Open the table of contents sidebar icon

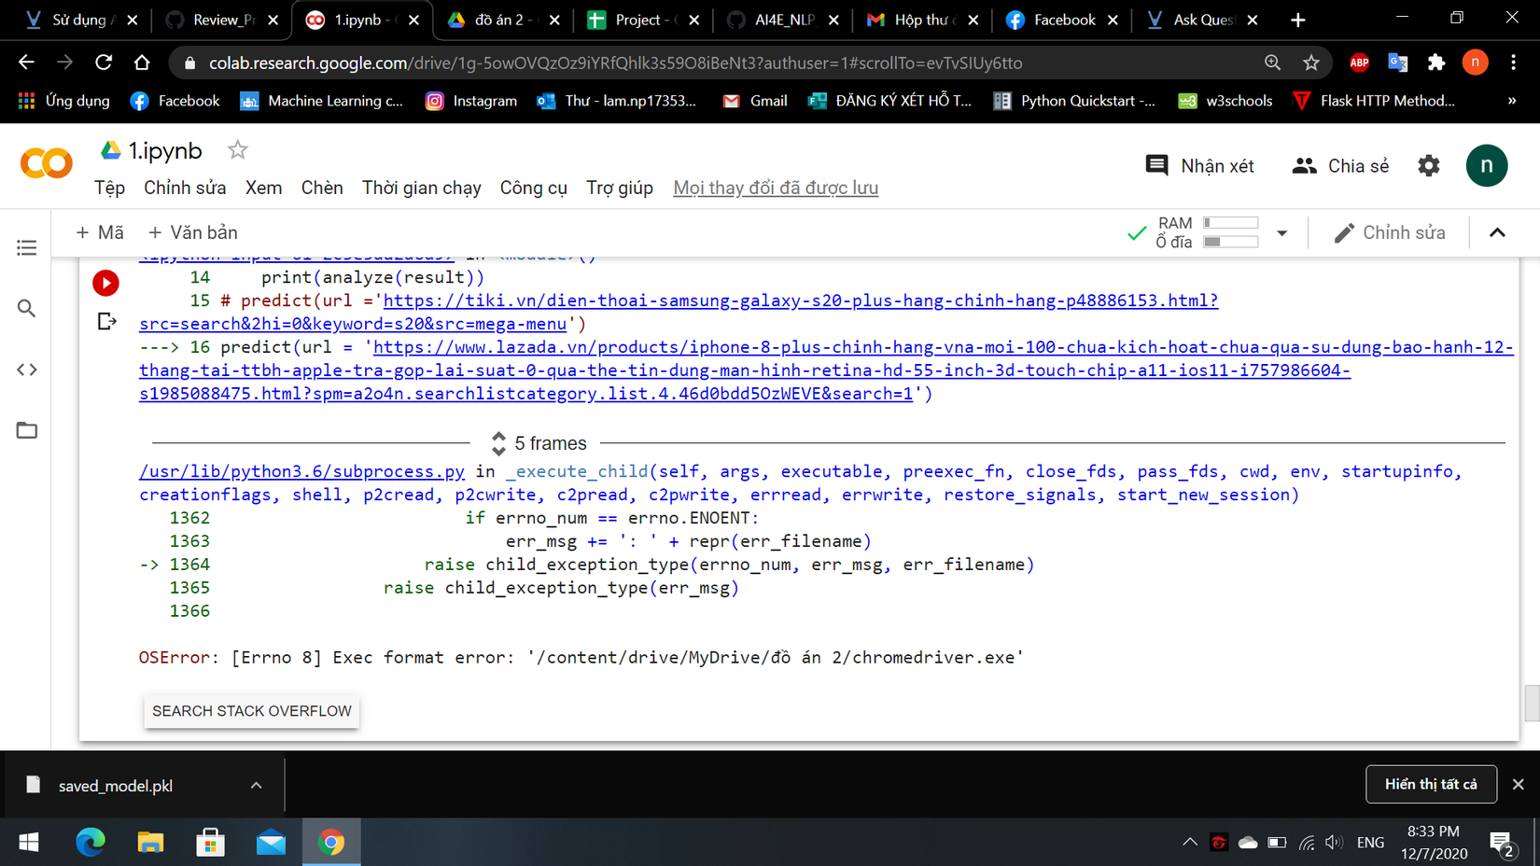[x=27, y=247]
